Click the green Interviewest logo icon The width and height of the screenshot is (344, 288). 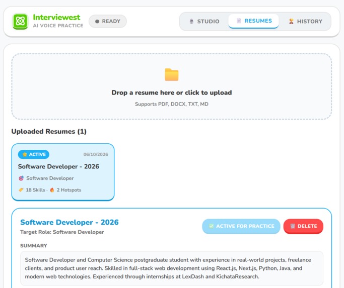20,21
